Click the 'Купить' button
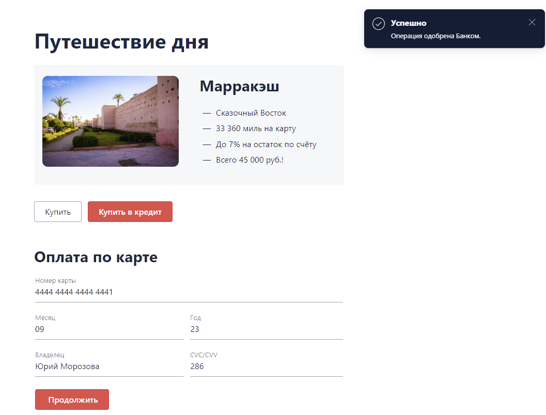Screen dimensions: 546x415 (57, 211)
